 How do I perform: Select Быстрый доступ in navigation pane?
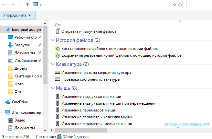click(x=26, y=29)
